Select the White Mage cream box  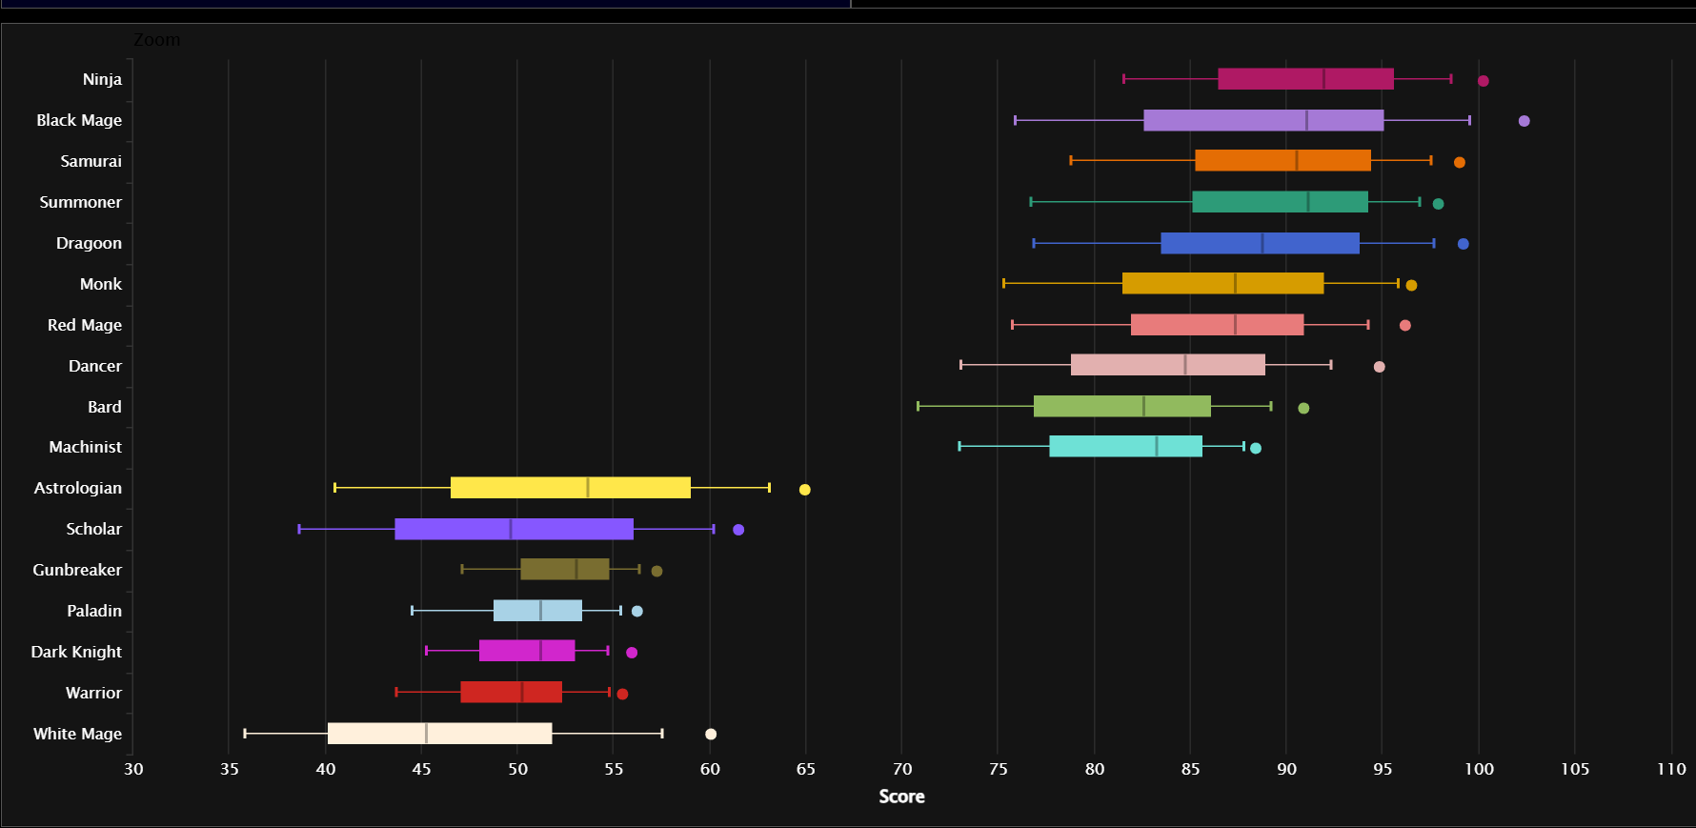tap(439, 733)
